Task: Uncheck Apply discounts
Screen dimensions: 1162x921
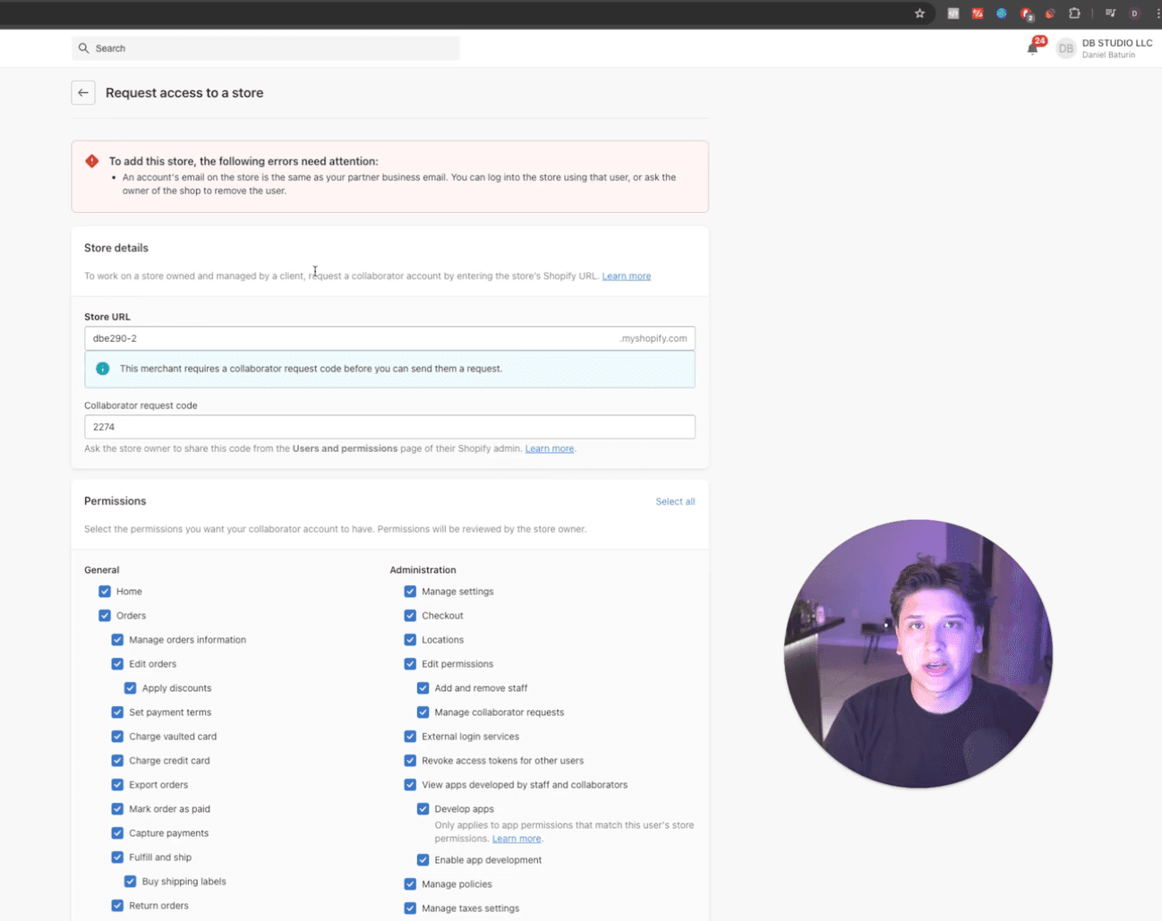Action: [x=131, y=688]
